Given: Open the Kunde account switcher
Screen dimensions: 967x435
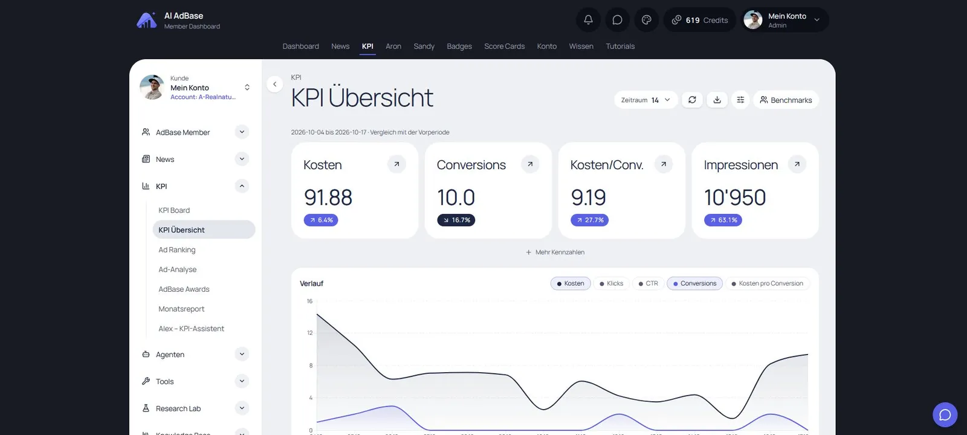Looking at the screenshot, I should pos(195,88).
